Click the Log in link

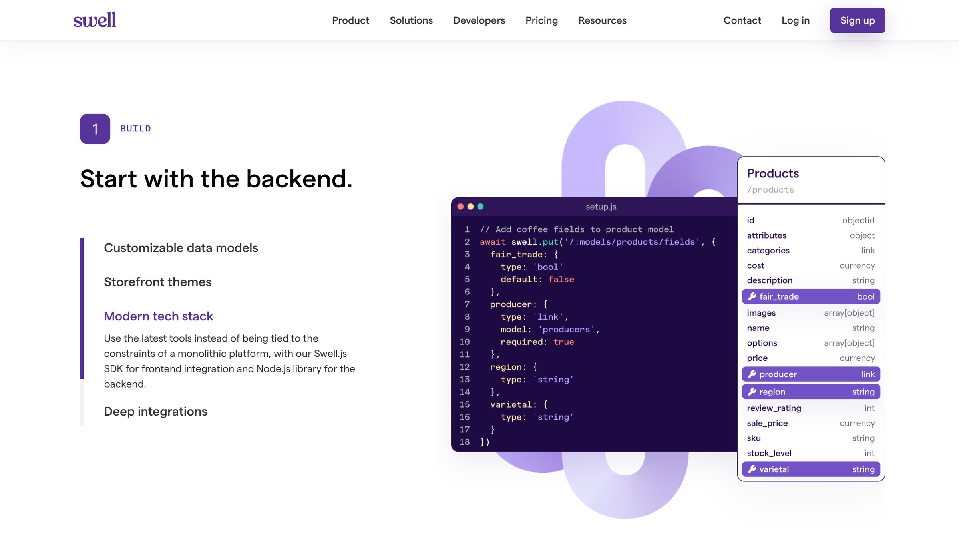click(796, 20)
